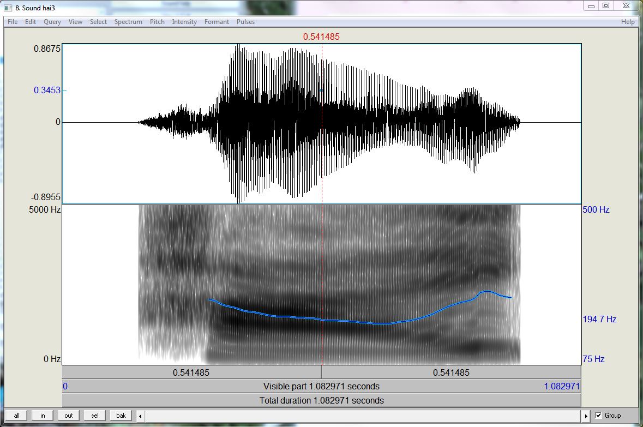Open the Formant menu
643x427 pixels.
point(217,22)
